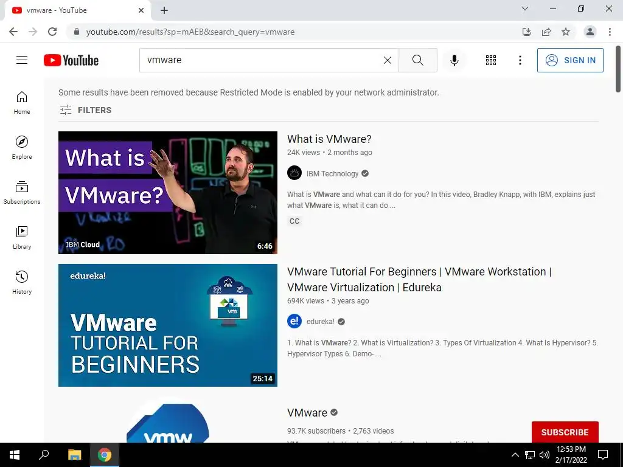Close the vmware - YouTube tab
The height and width of the screenshot is (467, 623).
click(x=141, y=10)
